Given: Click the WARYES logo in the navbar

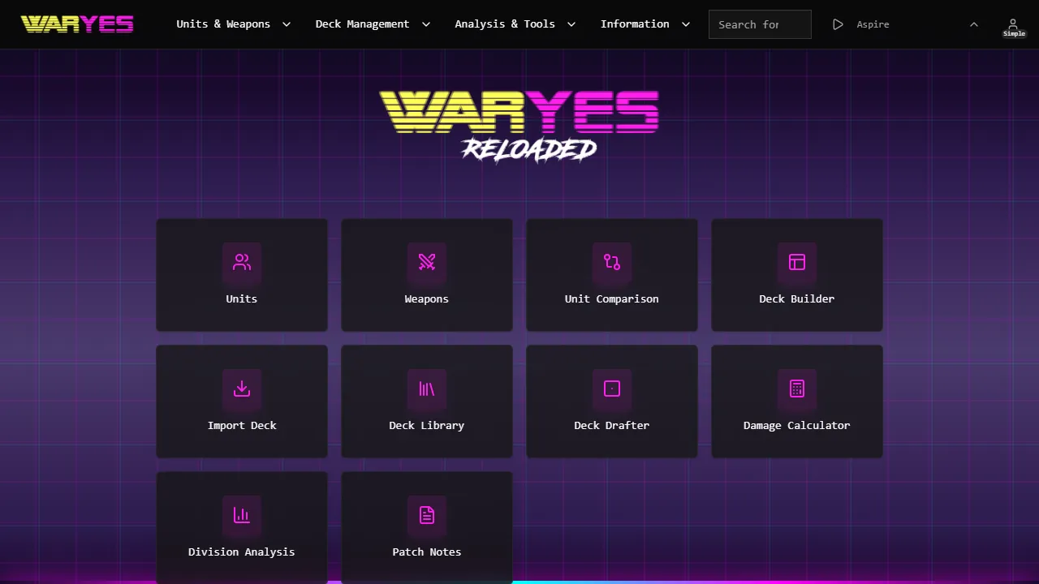Looking at the screenshot, I should pyautogui.click(x=77, y=24).
